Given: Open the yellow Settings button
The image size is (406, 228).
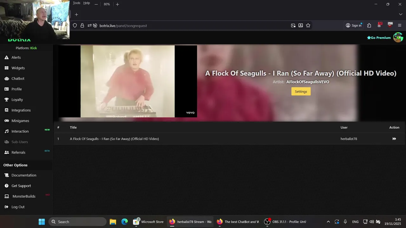Looking at the screenshot, I should 301,92.
